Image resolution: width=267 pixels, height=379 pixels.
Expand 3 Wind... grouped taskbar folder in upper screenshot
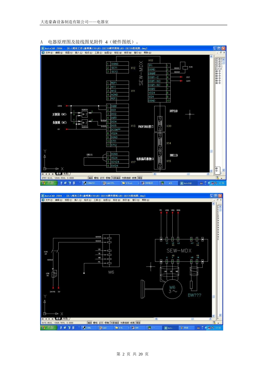tap(130, 183)
